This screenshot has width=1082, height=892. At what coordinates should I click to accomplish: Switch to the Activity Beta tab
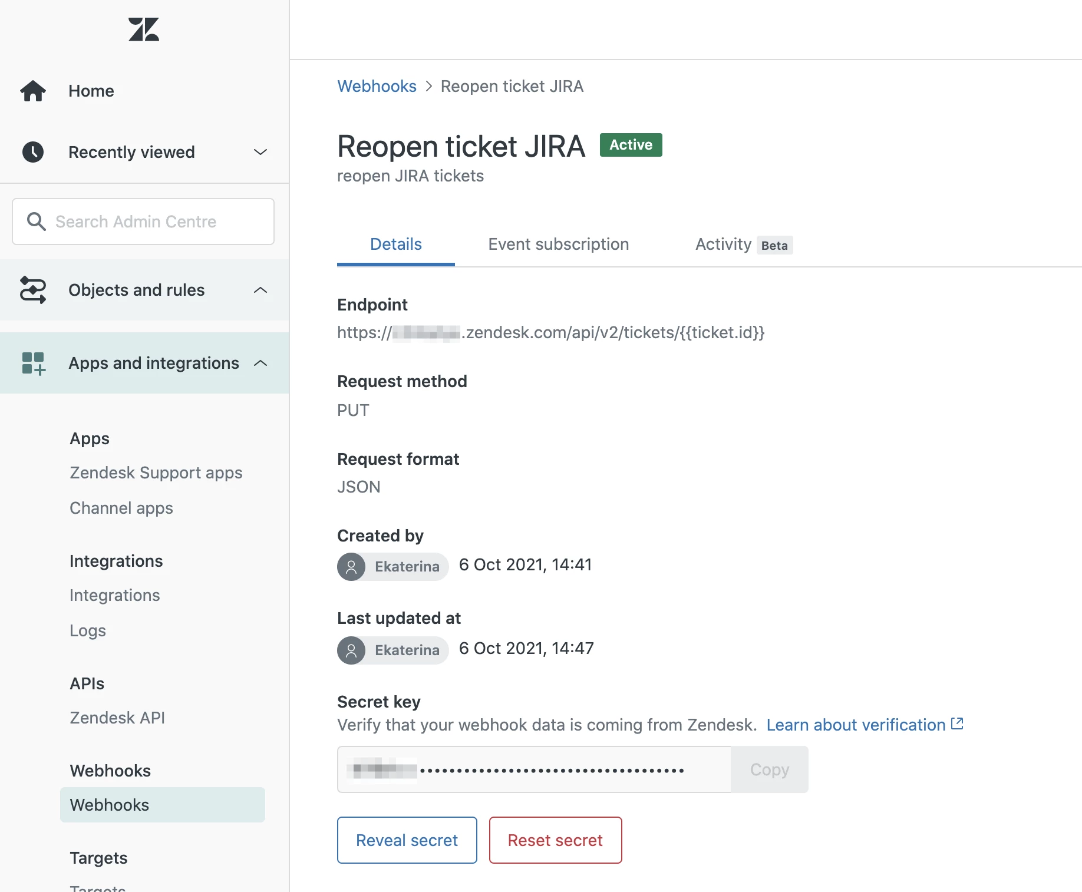pyautogui.click(x=744, y=244)
